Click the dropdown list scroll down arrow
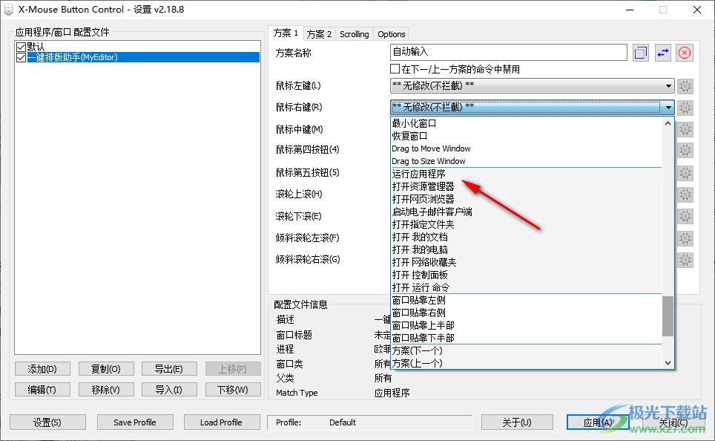The height and width of the screenshot is (441, 715). (x=668, y=363)
